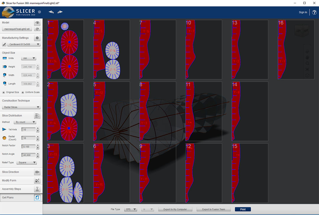Click the Slice Direction icon
This screenshot has height=215, width=319.
37,172
